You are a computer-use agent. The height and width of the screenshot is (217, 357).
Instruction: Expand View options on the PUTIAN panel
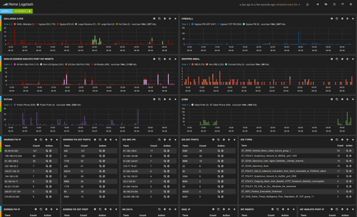tap(7, 105)
